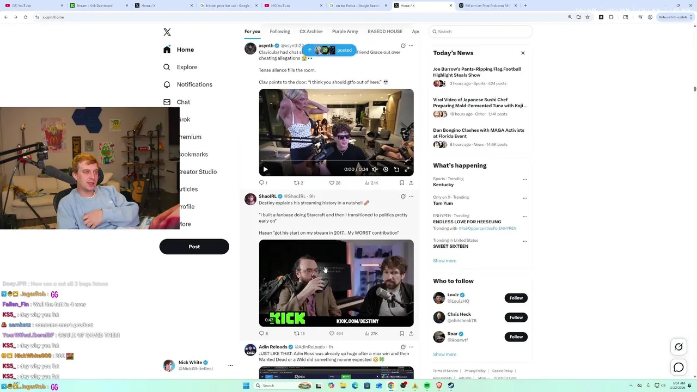Open the floating Grok button at bottom right
This screenshot has width=697, height=392.
[678, 347]
